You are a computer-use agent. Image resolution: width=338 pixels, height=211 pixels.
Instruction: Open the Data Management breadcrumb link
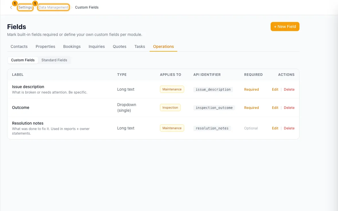(53, 7)
